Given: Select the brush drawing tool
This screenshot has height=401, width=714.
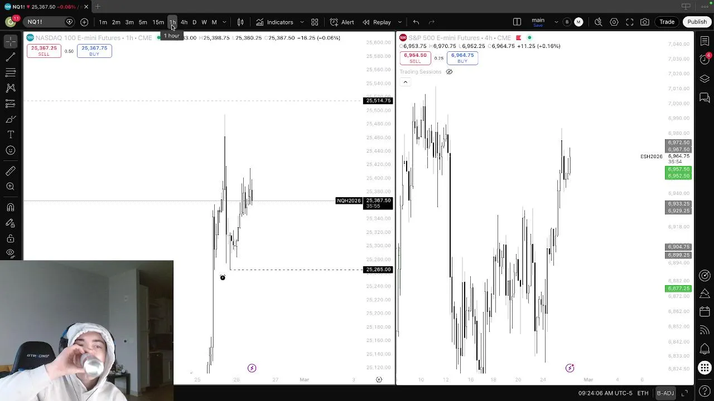Looking at the screenshot, I should click(10, 119).
